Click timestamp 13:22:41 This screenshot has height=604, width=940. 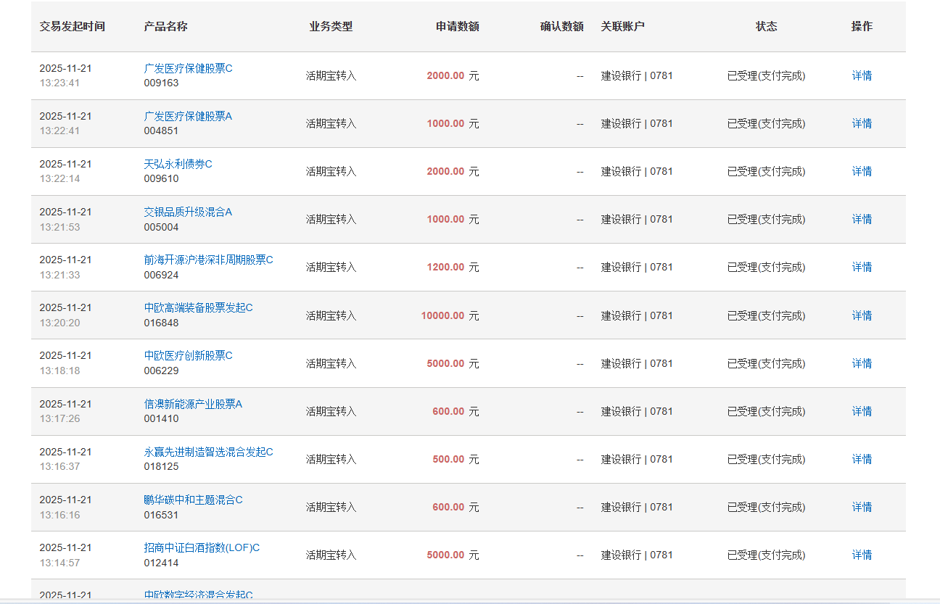(x=59, y=131)
